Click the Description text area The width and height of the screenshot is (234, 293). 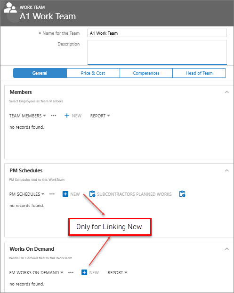157,52
